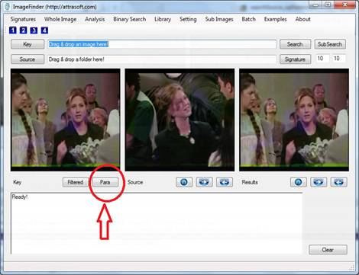359x275 pixels.
Task: Advance Results with the right-arrow icon
Action: pos(319,182)
